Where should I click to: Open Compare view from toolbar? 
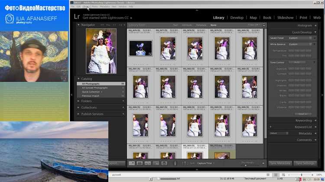148,163
